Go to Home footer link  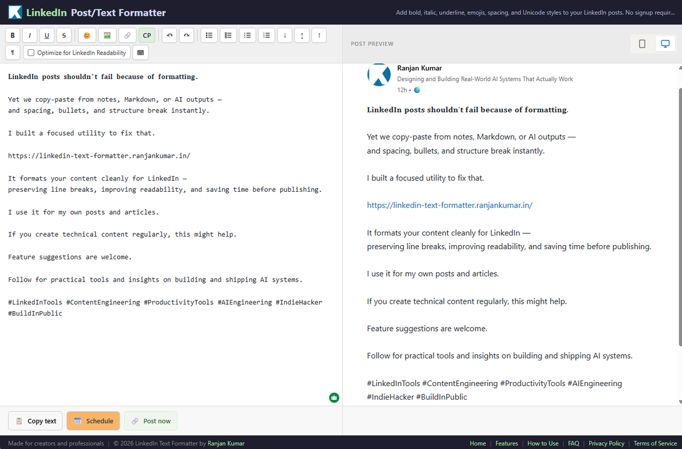point(478,443)
